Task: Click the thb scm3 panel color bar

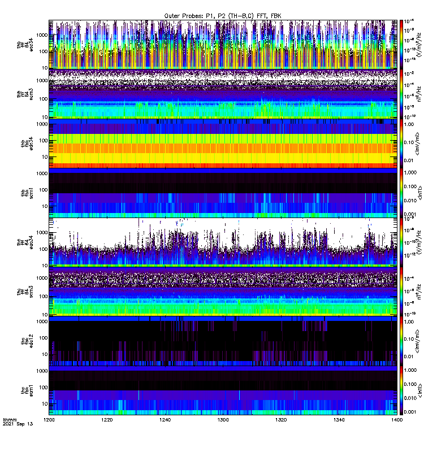Action: [401, 94]
